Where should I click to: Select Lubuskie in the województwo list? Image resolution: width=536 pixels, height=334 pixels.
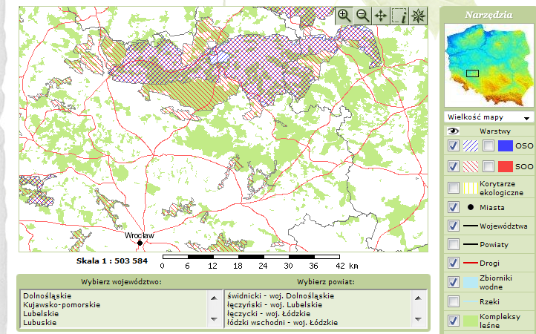click(39, 322)
